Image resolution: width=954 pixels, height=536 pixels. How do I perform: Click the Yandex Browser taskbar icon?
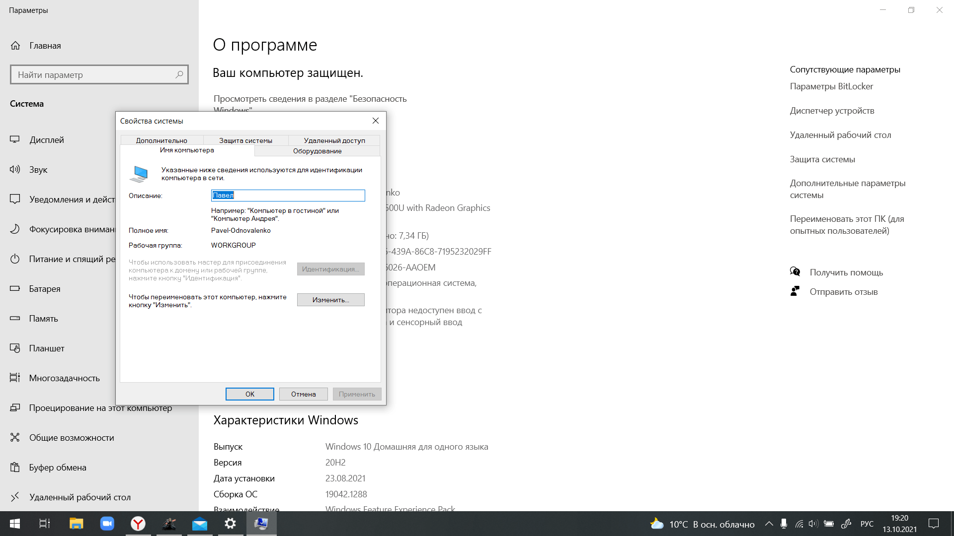(138, 524)
